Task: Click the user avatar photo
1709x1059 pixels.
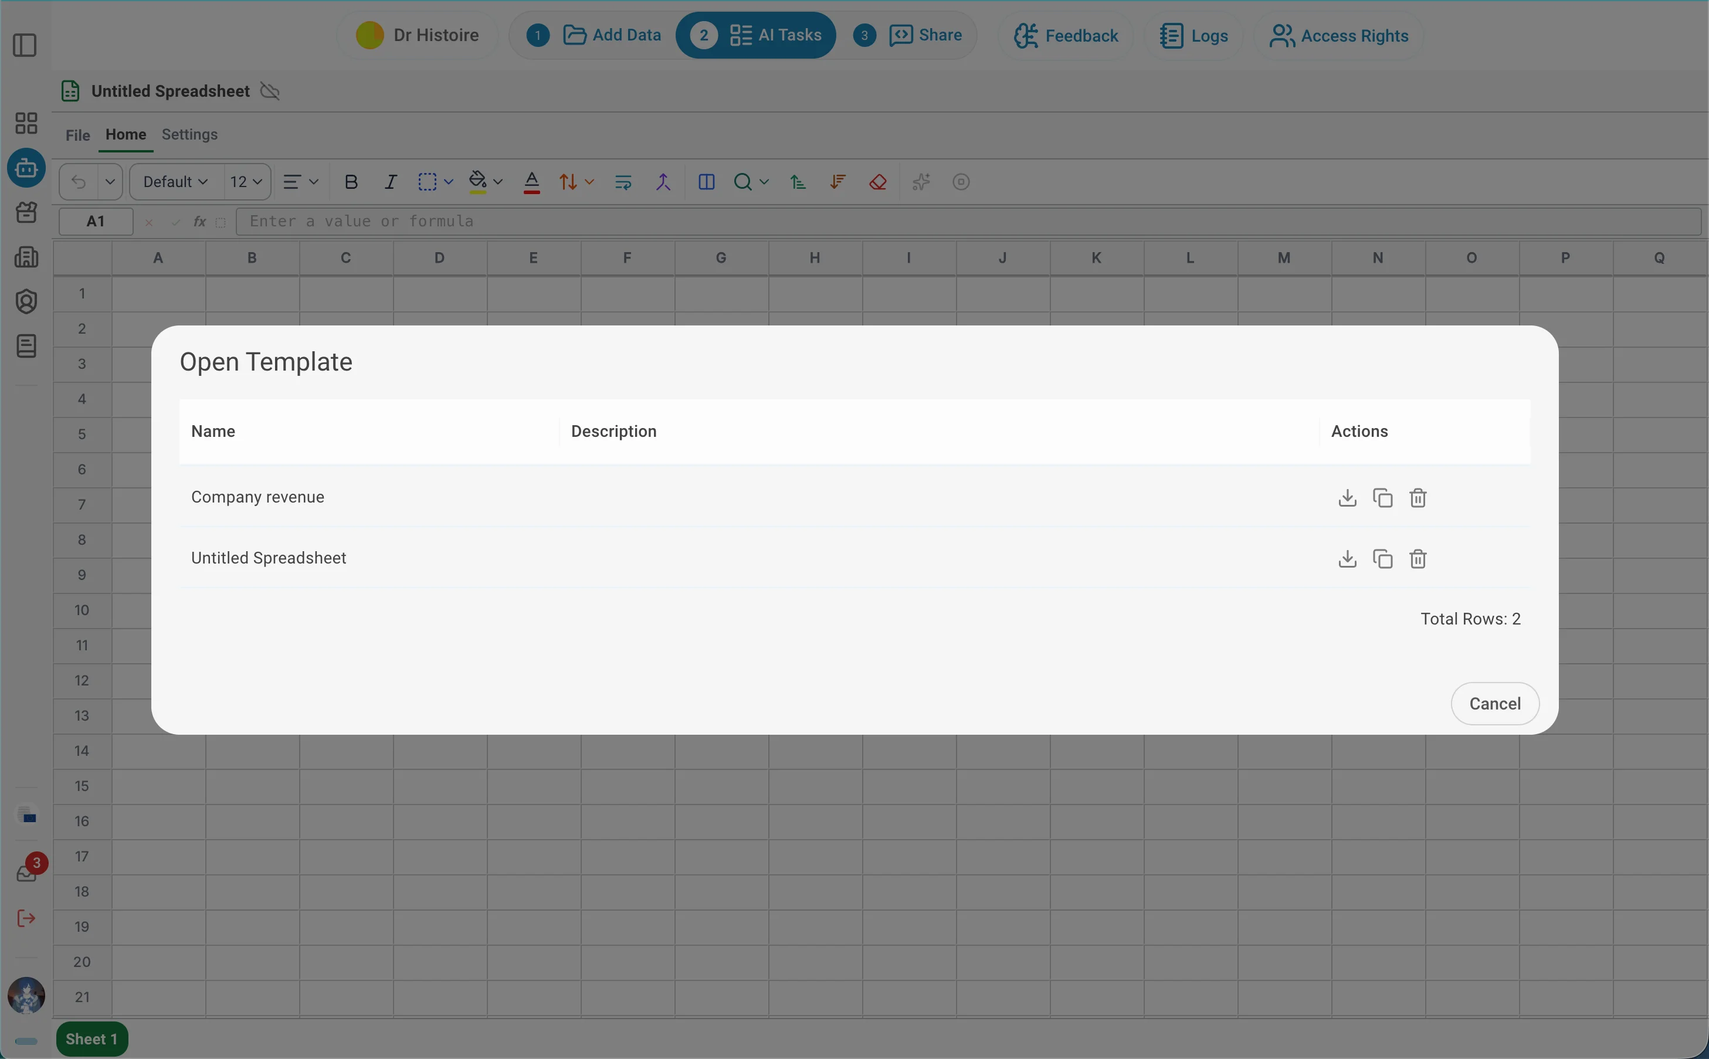Action: [x=26, y=996]
